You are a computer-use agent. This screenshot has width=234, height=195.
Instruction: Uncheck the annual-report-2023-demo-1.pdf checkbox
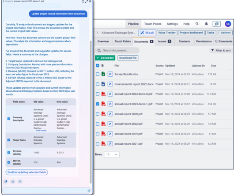pyautogui.click(x=98, y=104)
